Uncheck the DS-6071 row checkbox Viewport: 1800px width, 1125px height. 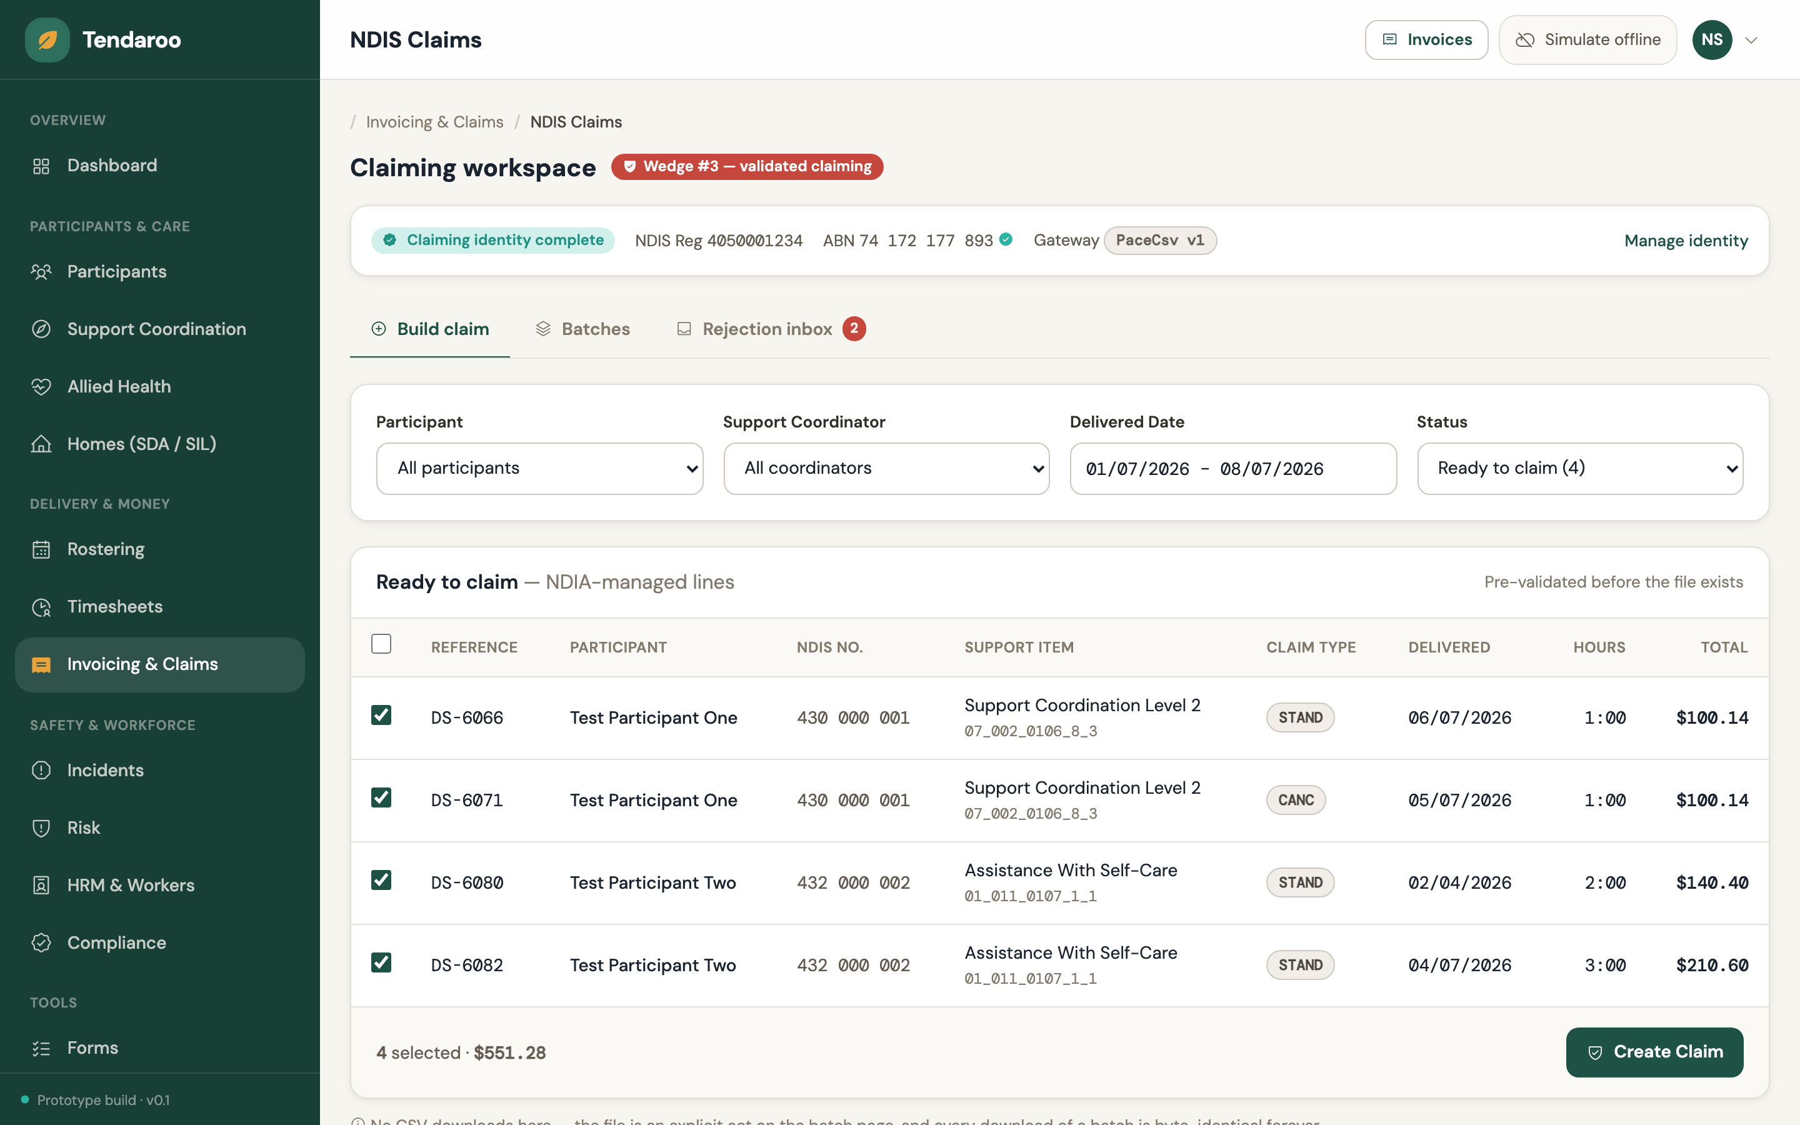[381, 797]
